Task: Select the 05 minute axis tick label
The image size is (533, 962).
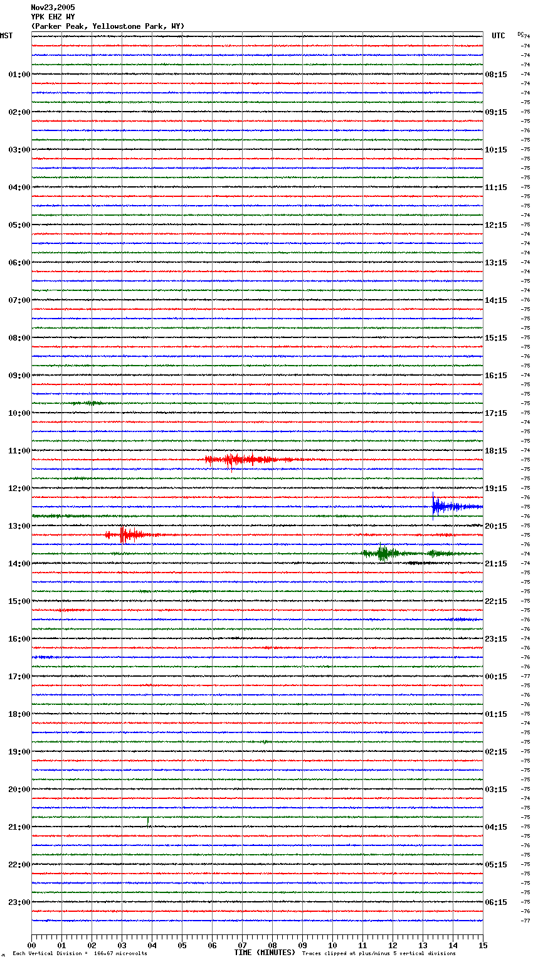Action: [182, 946]
